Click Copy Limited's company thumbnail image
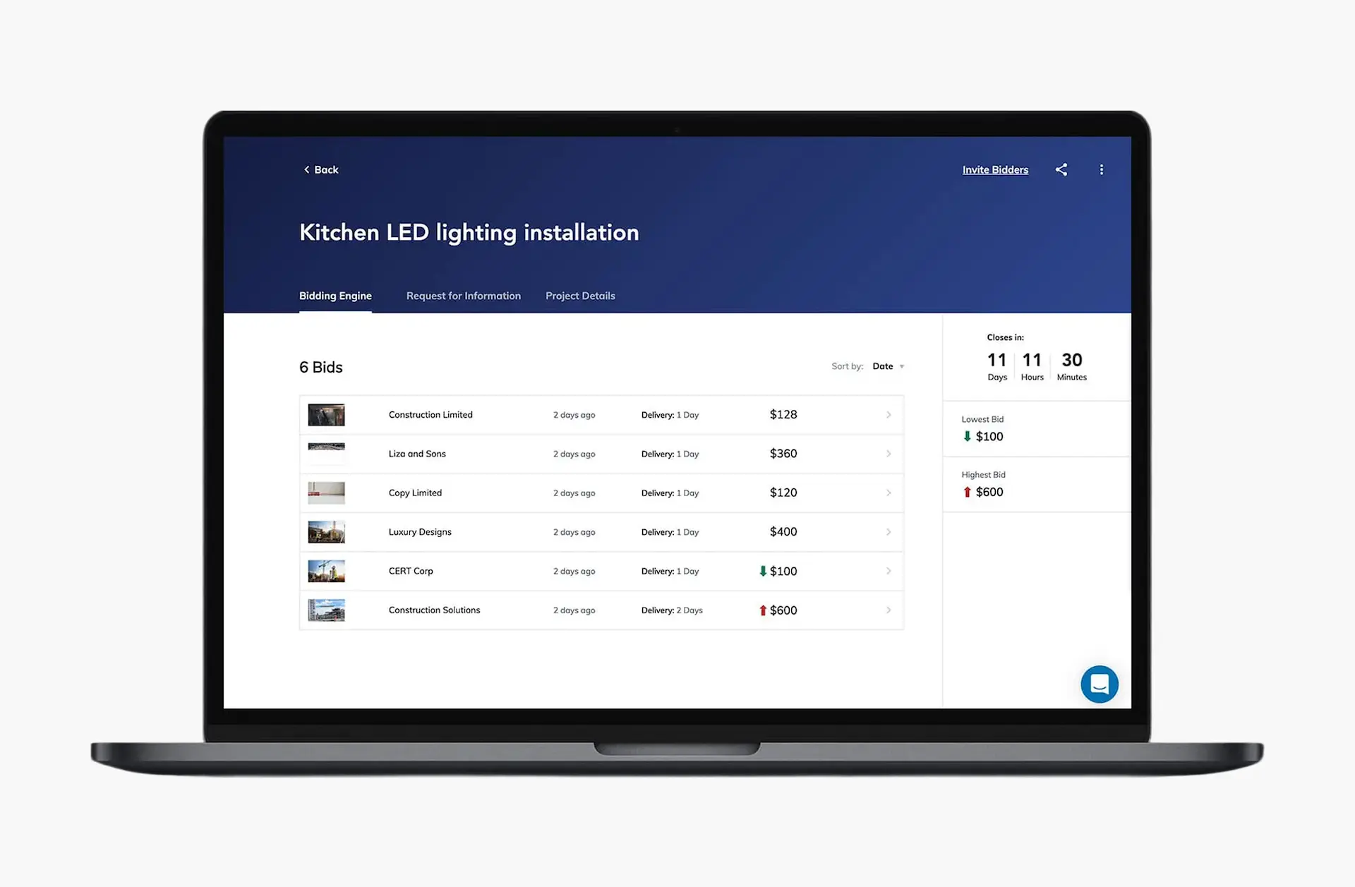This screenshot has height=887, width=1355. click(325, 493)
